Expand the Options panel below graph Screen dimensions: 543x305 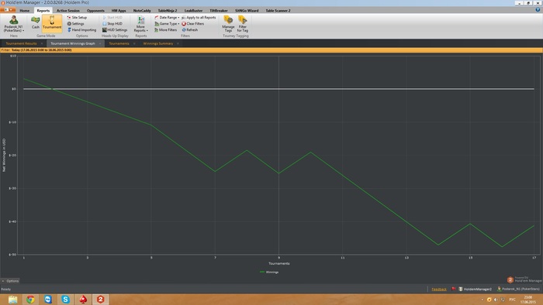[x=10, y=281]
